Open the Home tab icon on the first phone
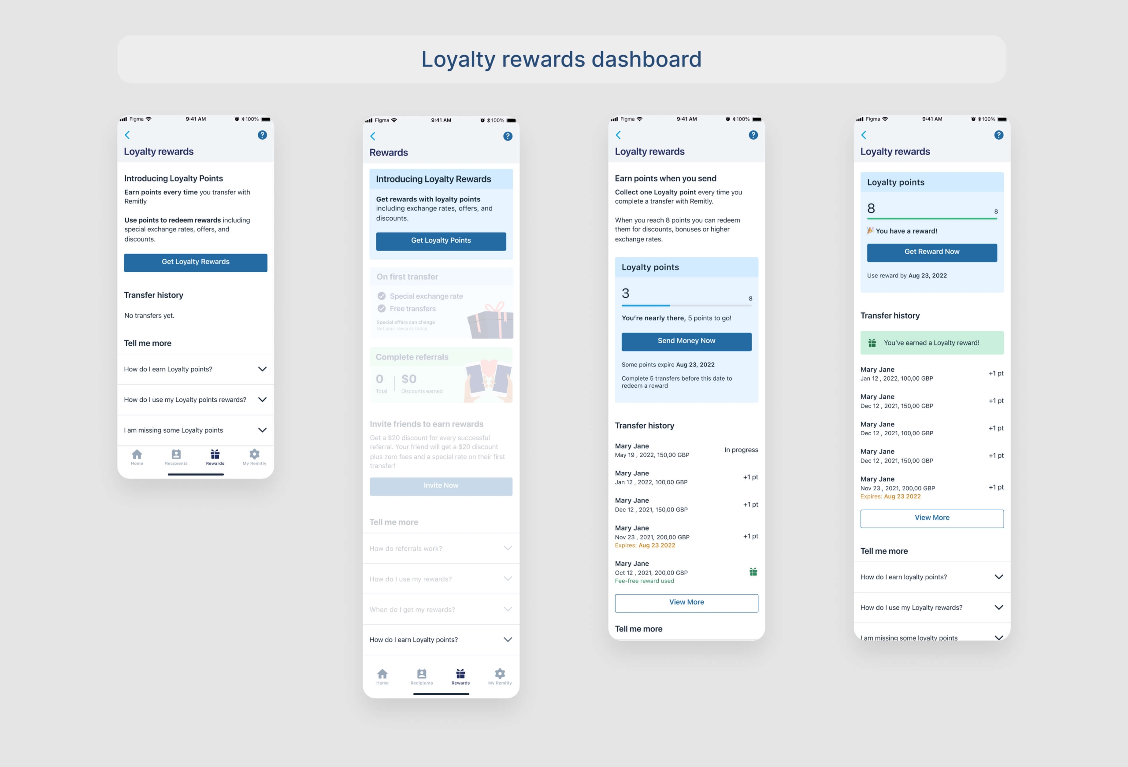Image resolution: width=1128 pixels, height=767 pixels. tap(137, 455)
